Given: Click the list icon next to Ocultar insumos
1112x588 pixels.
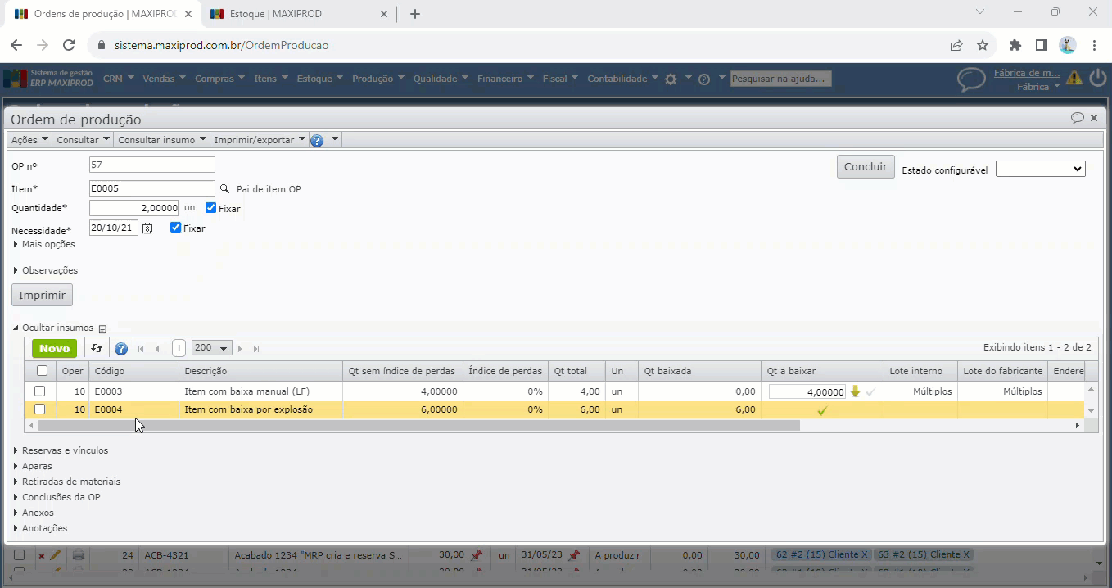Looking at the screenshot, I should pos(102,328).
